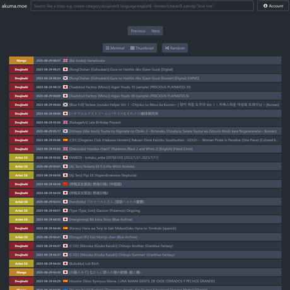Screen dimensions: 290x290
Task: Click the Spanish flag on Diogenes Club row
Action: (x=66, y=140)
